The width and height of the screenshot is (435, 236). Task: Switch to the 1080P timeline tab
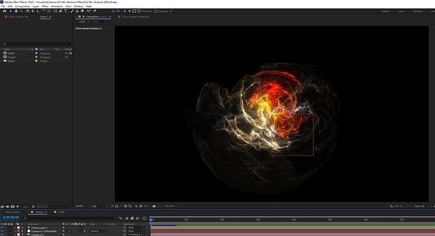pos(61,212)
